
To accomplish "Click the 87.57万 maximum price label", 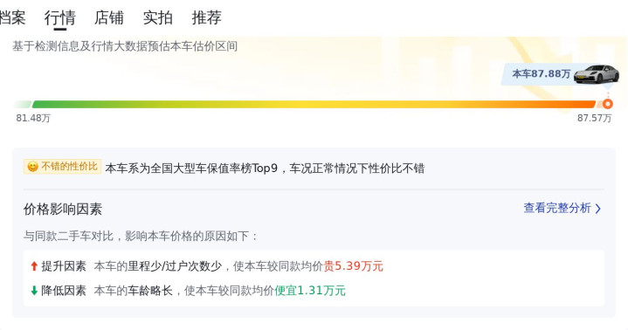I will [594, 118].
